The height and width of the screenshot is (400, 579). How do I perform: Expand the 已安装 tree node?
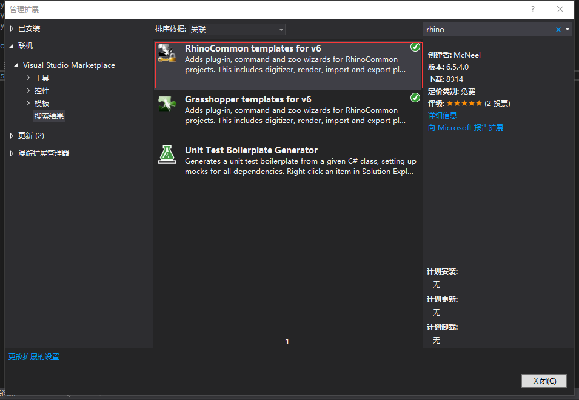[x=12, y=28]
